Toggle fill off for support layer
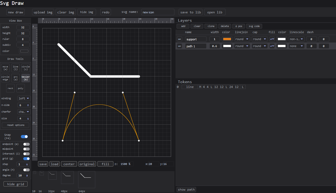The height and width of the screenshot is (193, 336). 272,39
